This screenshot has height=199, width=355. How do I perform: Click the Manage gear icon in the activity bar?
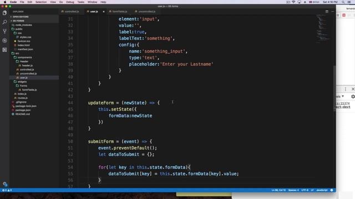coord(5,184)
